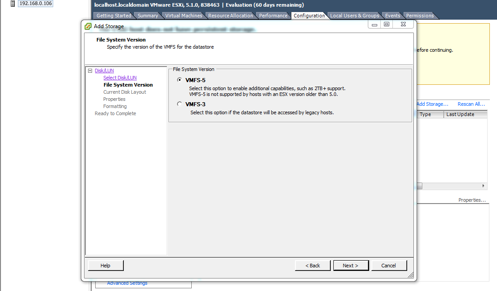Click the Ready to Complete step
The width and height of the screenshot is (497, 291).
pos(115,113)
